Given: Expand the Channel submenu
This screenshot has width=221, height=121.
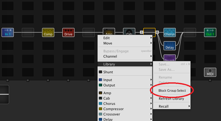Looking at the screenshot, I should (125, 56).
